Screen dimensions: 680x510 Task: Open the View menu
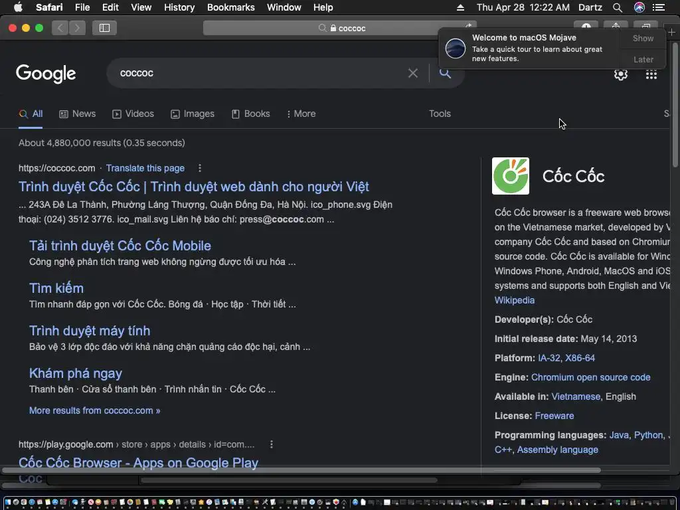point(141,7)
